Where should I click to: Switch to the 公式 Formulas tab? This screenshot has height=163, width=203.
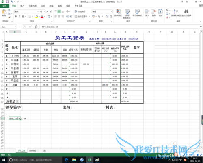(43, 6)
